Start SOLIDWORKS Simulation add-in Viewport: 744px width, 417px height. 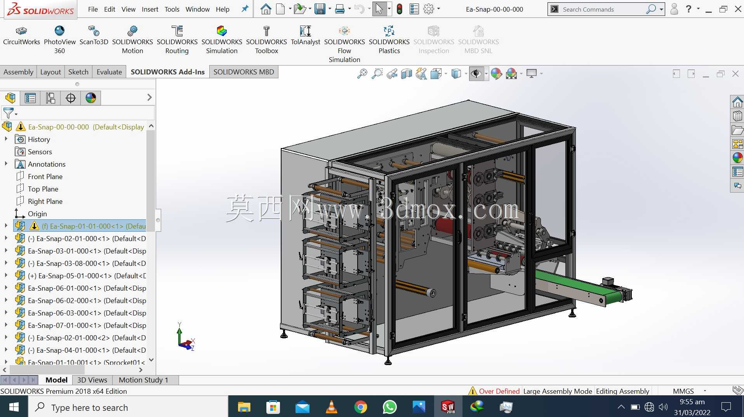(222, 40)
